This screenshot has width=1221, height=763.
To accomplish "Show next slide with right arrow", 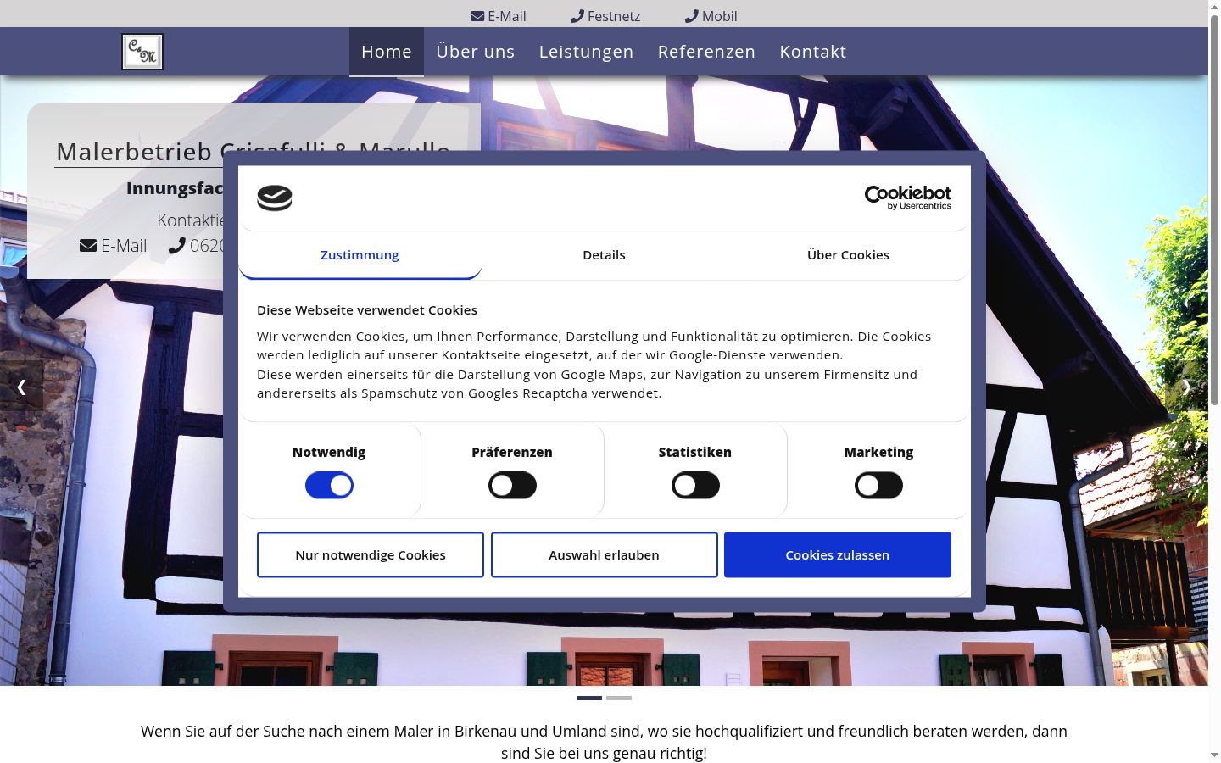I will click(1186, 387).
